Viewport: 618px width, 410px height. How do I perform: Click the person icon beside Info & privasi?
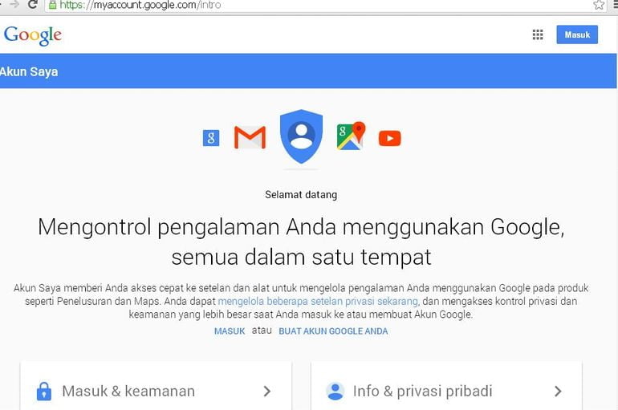[335, 391]
